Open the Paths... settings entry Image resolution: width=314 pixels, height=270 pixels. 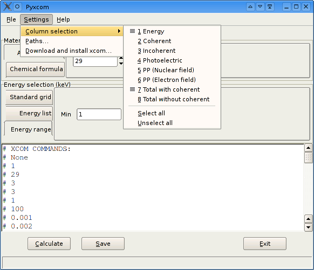[x=72, y=41]
